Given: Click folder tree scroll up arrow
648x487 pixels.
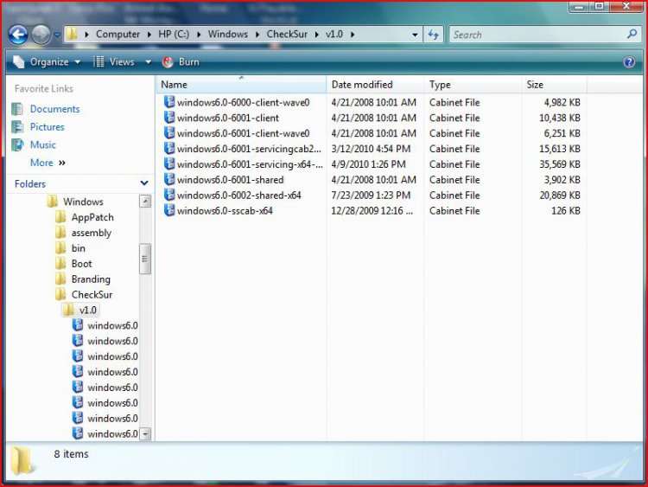Looking at the screenshot, I should point(145,202).
